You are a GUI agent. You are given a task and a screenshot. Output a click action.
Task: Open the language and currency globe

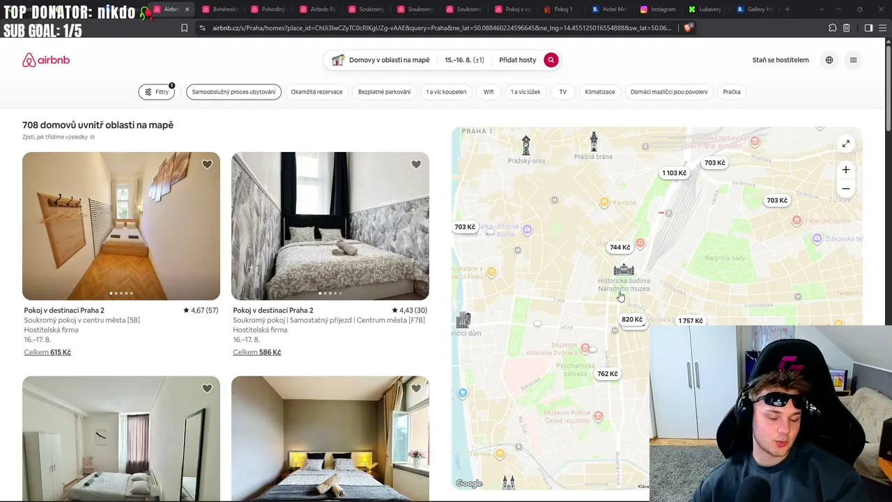(829, 60)
